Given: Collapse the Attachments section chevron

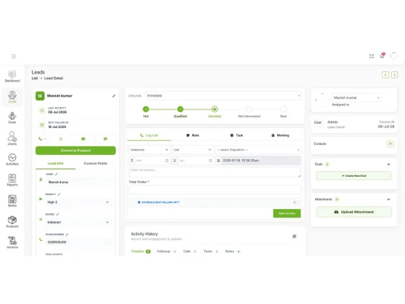Looking at the screenshot, I should pyautogui.click(x=389, y=199).
